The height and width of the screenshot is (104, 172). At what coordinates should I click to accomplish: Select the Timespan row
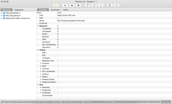[x=104, y=58]
